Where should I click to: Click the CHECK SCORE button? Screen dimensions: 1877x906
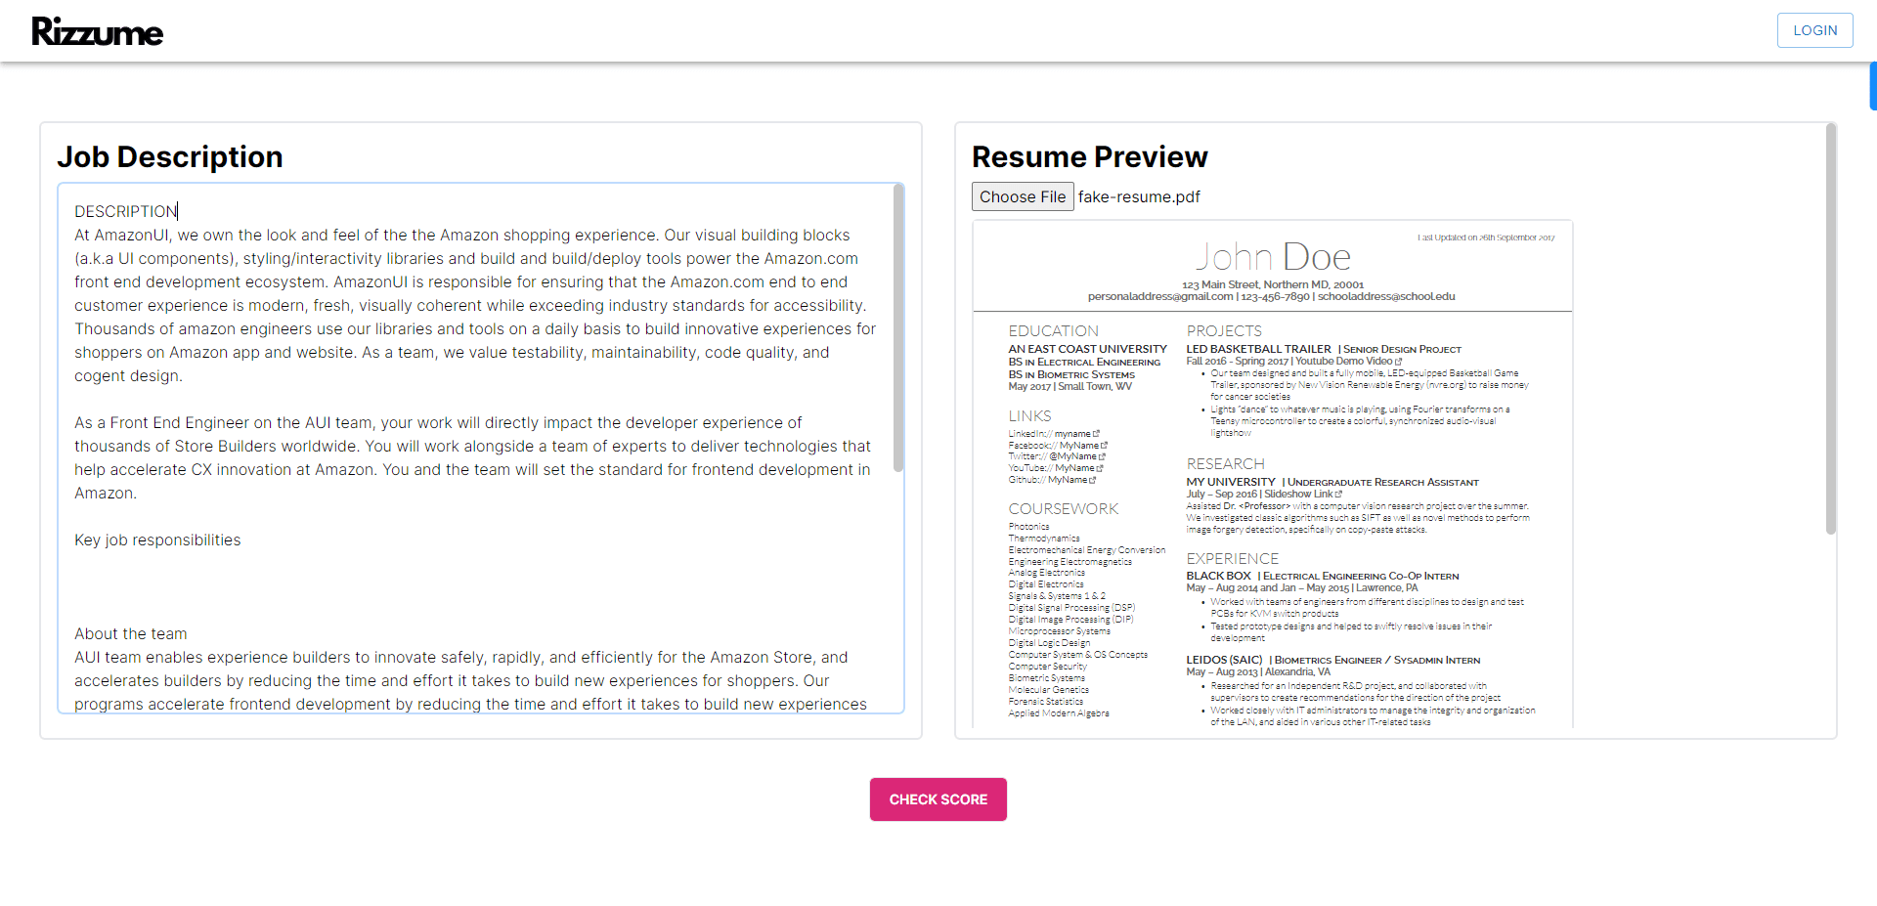point(938,799)
